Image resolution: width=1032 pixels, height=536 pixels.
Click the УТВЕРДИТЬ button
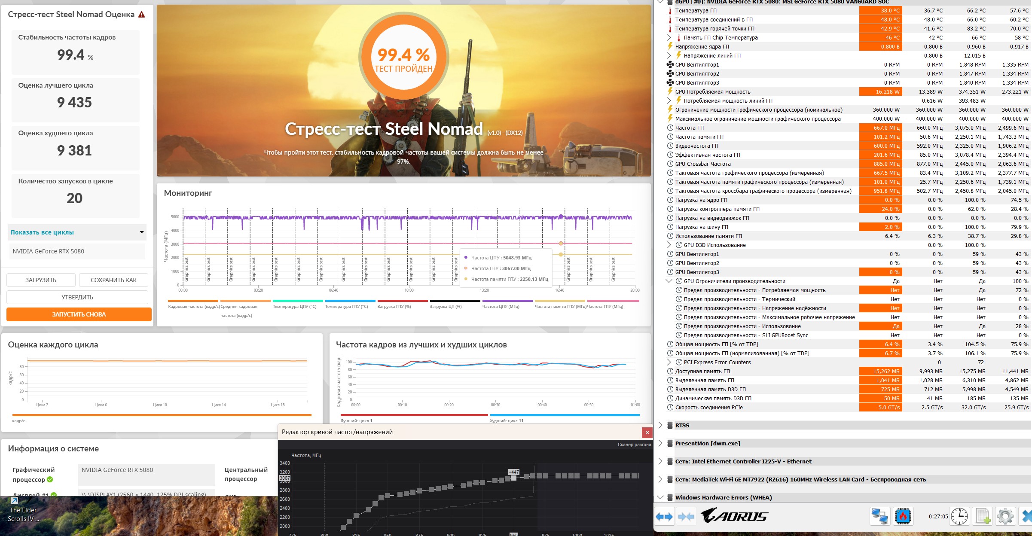(77, 297)
